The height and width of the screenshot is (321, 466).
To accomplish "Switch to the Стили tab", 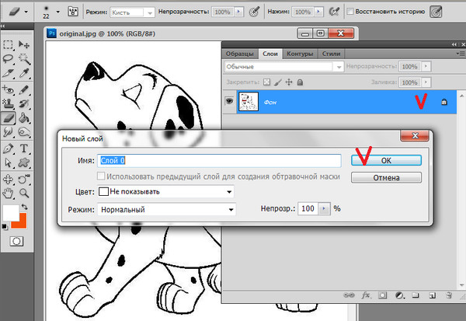I will pos(331,54).
